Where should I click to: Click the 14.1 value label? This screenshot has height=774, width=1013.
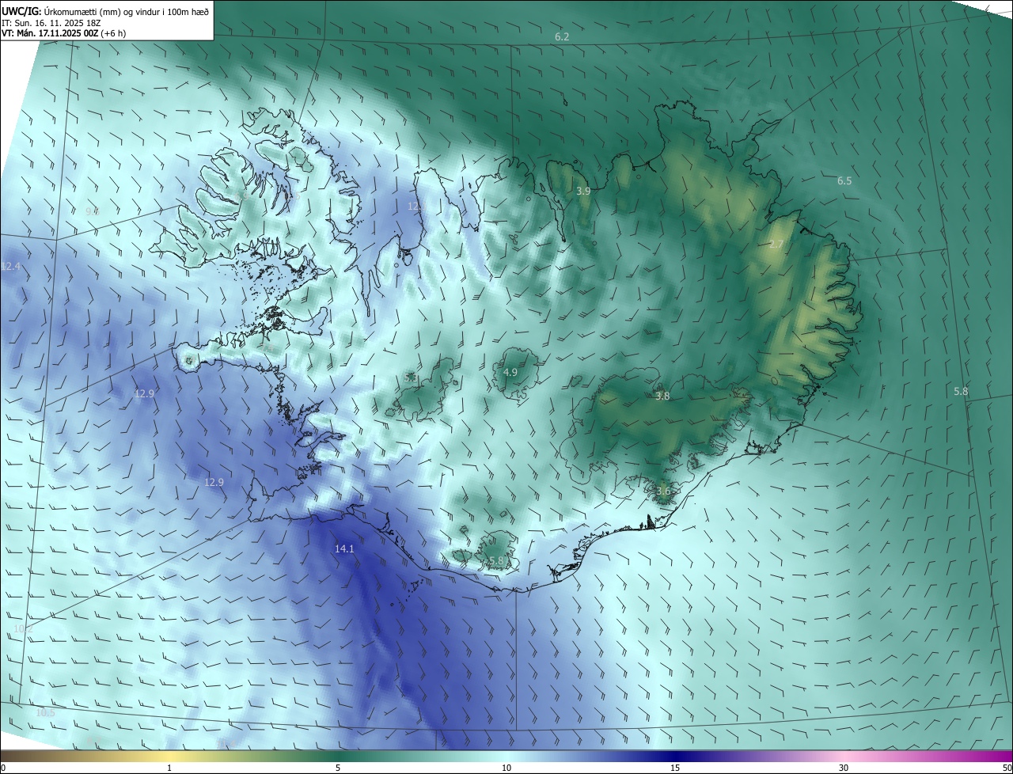[344, 548]
